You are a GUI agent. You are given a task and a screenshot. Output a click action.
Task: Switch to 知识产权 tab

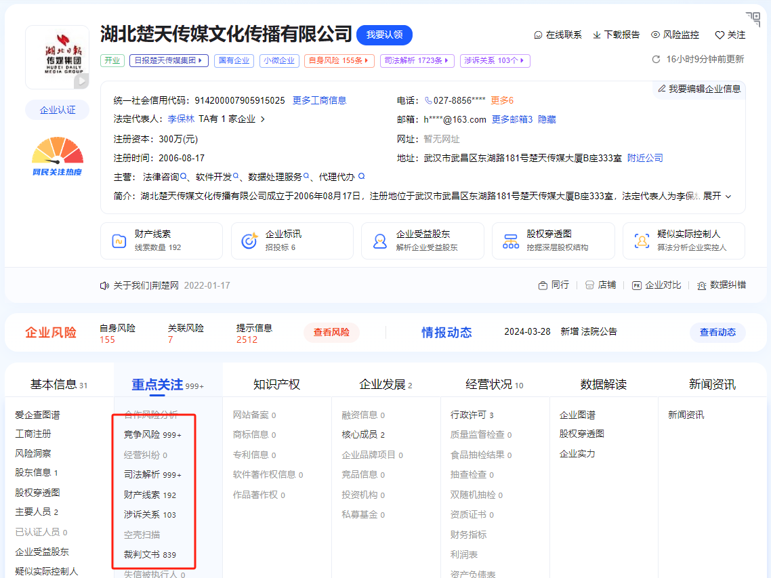tap(276, 384)
